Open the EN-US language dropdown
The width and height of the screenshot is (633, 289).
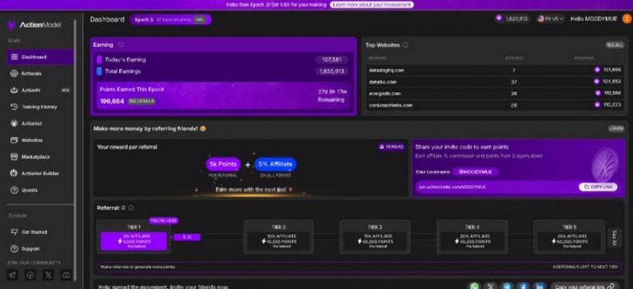tap(550, 19)
